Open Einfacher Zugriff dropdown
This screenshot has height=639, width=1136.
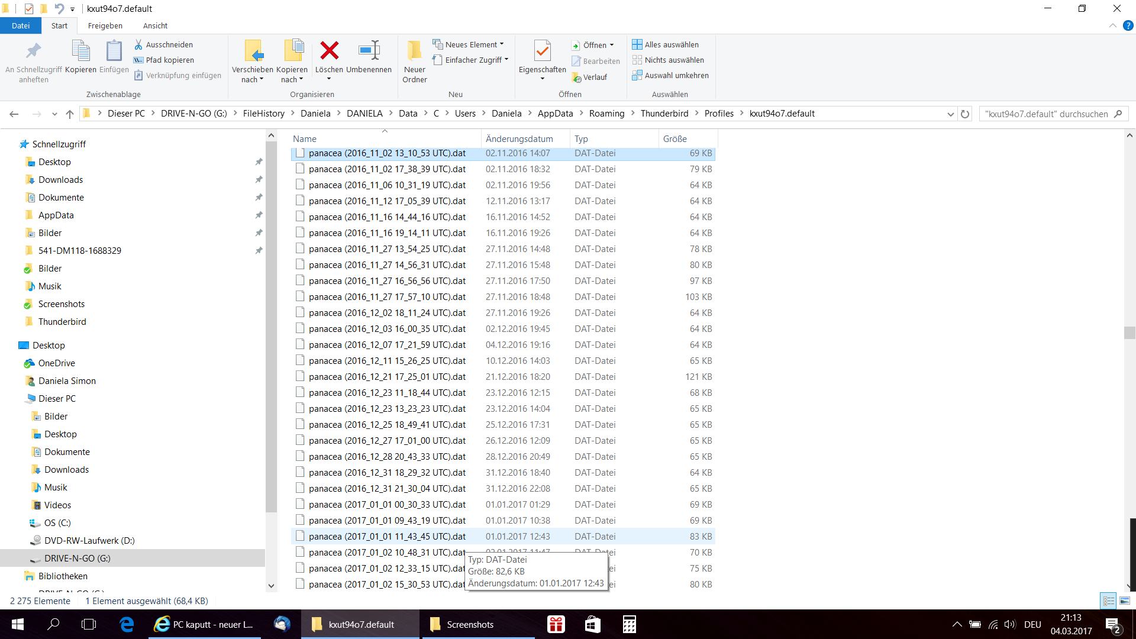[471, 60]
